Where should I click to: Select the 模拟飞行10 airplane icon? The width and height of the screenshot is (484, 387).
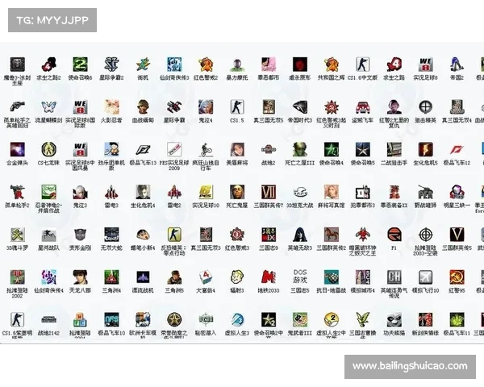[x=426, y=277]
